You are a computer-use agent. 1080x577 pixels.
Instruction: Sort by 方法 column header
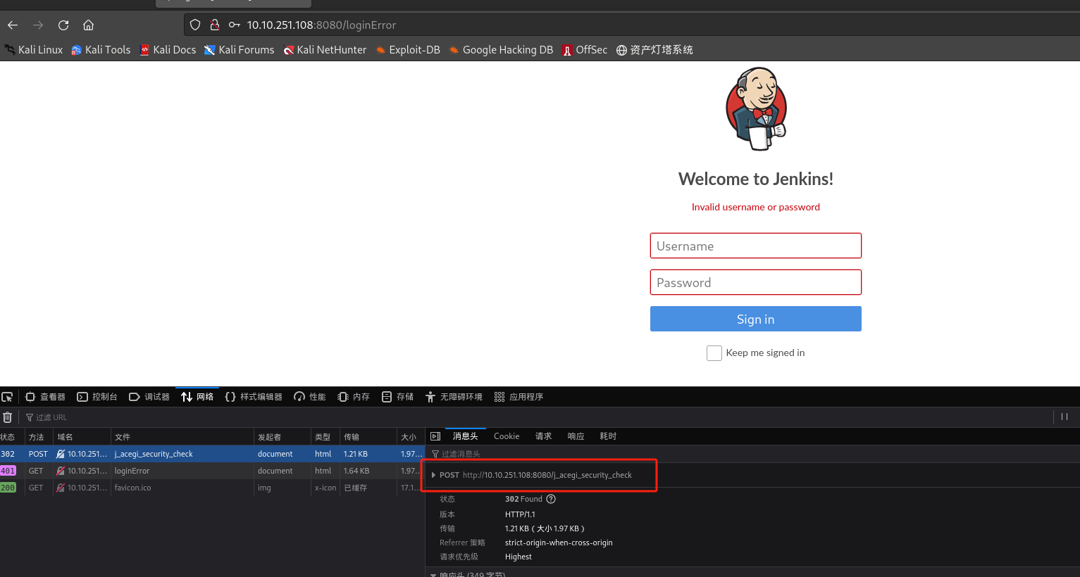point(39,437)
